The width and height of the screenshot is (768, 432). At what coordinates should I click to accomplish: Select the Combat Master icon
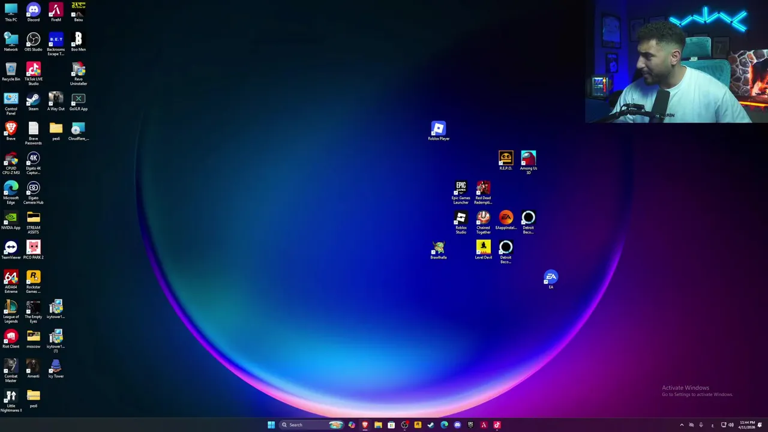(x=11, y=371)
